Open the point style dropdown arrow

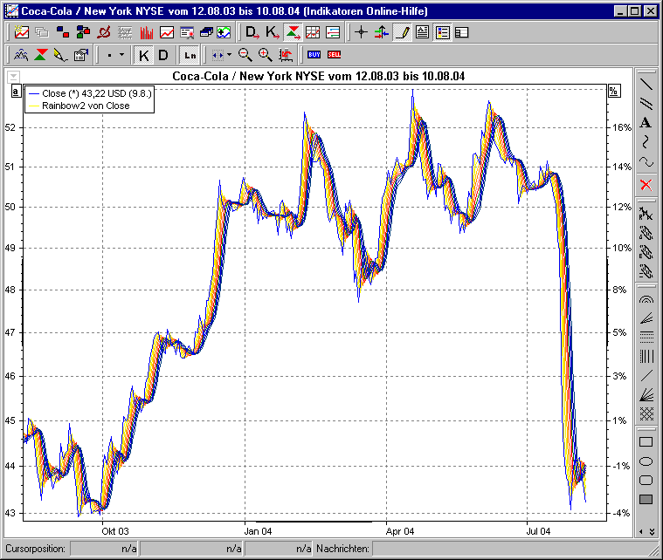coord(121,55)
